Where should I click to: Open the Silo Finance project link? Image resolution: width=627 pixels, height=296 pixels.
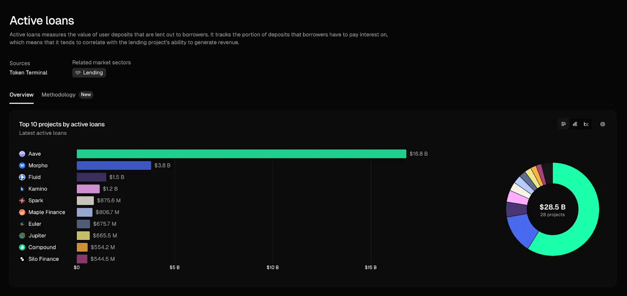tap(43, 259)
